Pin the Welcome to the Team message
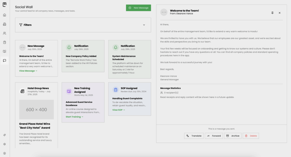291x157 pixels. pyautogui.click(x=272, y=13)
